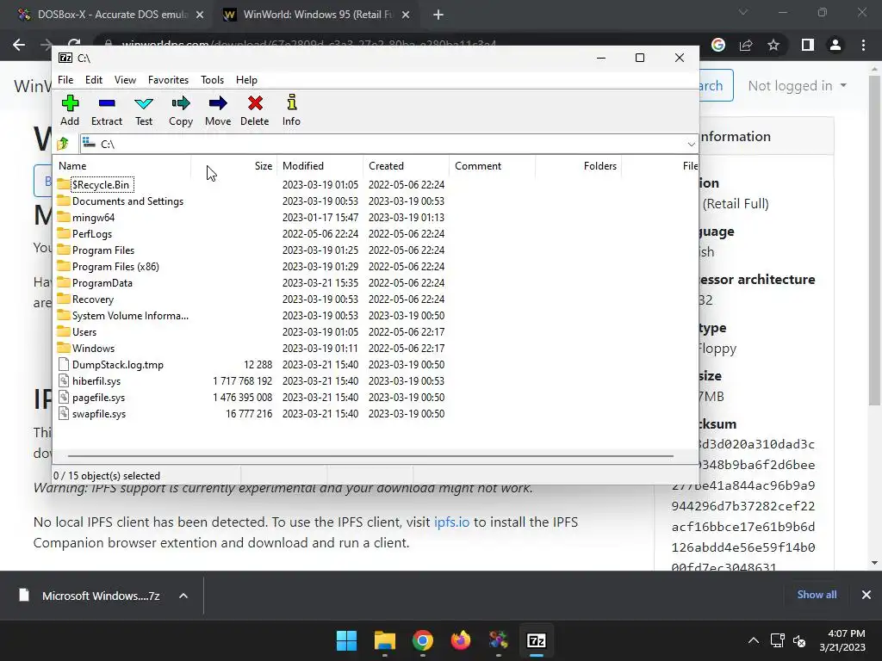Select the Users folder
Image resolution: width=882 pixels, height=661 pixels.
(x=84, y=331)
